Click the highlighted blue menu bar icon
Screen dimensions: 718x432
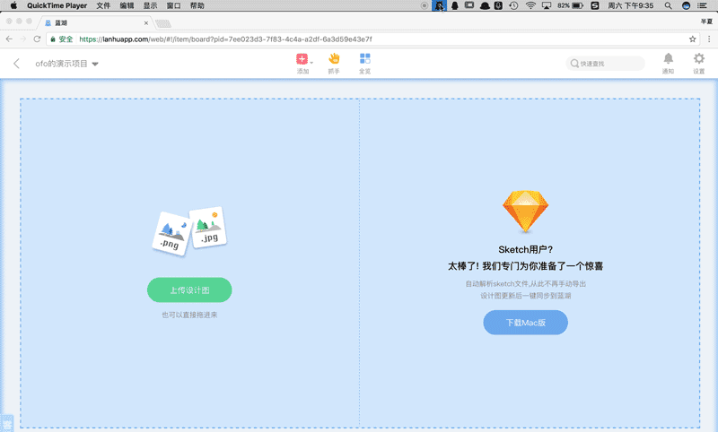[x=439, y=5]
